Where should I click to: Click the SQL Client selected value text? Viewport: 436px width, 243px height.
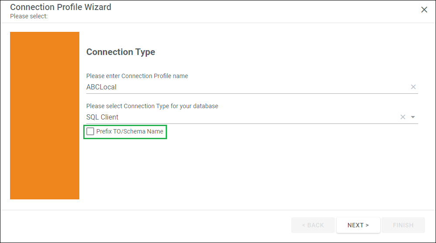point(102,117)
